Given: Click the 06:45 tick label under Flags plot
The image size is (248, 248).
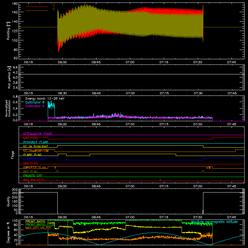Looking at the screenshot, I should click(x=96, y=186).
